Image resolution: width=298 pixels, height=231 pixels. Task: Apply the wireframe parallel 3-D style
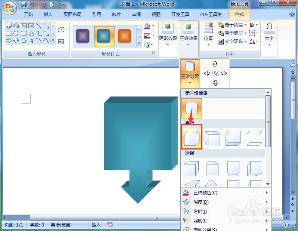click(254, 138)
